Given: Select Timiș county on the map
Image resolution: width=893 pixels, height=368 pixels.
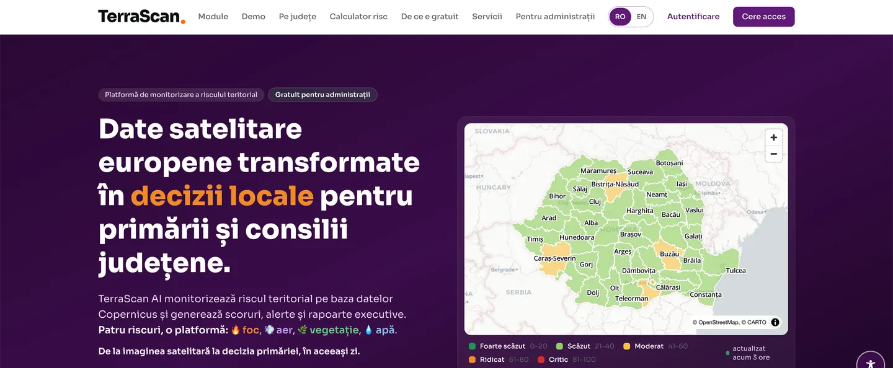Looking at the screenshot, I should (x=535, y=240).
